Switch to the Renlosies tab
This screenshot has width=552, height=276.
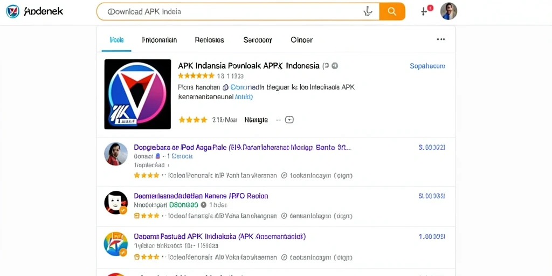210,40
